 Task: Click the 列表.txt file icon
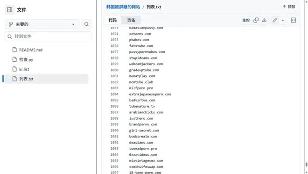[x=14, y=79]
